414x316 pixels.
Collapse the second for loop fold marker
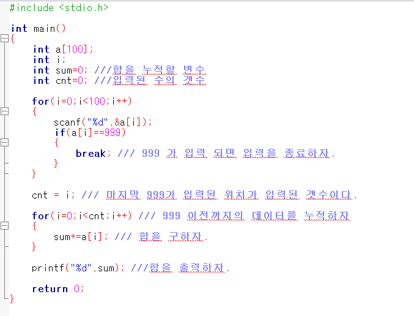pyautogui.click(x=4, y=225)
